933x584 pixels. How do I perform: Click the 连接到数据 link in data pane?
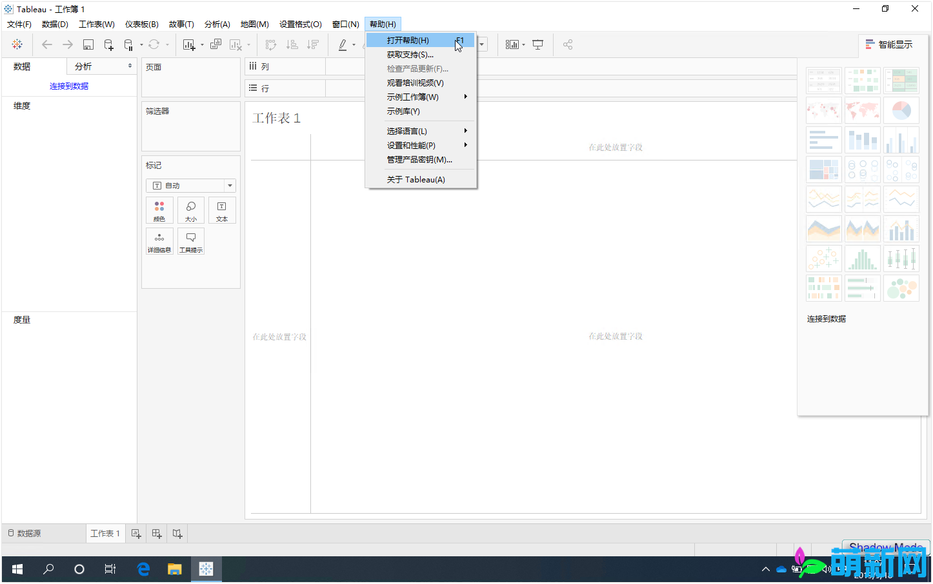[x=69, y=86]
